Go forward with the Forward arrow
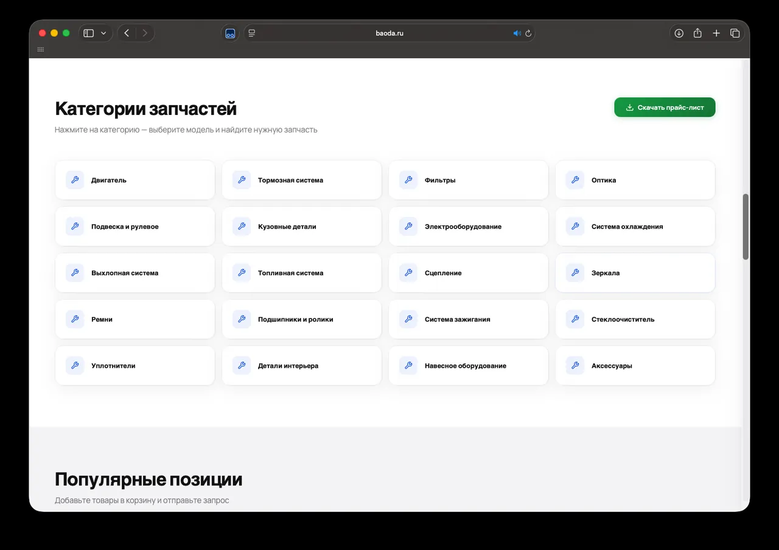 coord(145,33)
